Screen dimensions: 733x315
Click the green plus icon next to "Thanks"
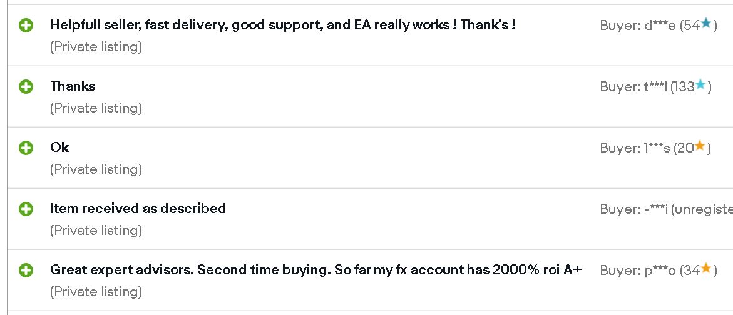(x=26, y=87)
